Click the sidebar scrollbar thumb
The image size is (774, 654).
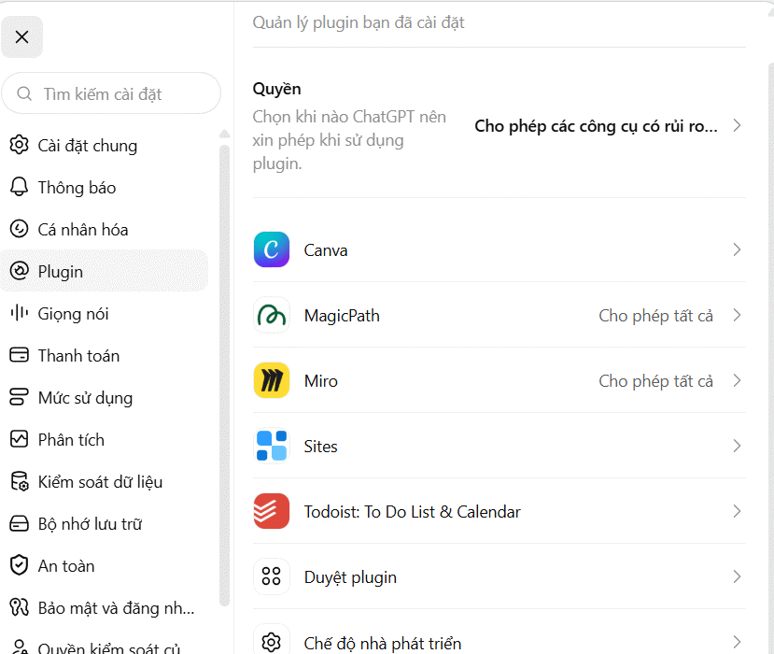tap(225, 375)
